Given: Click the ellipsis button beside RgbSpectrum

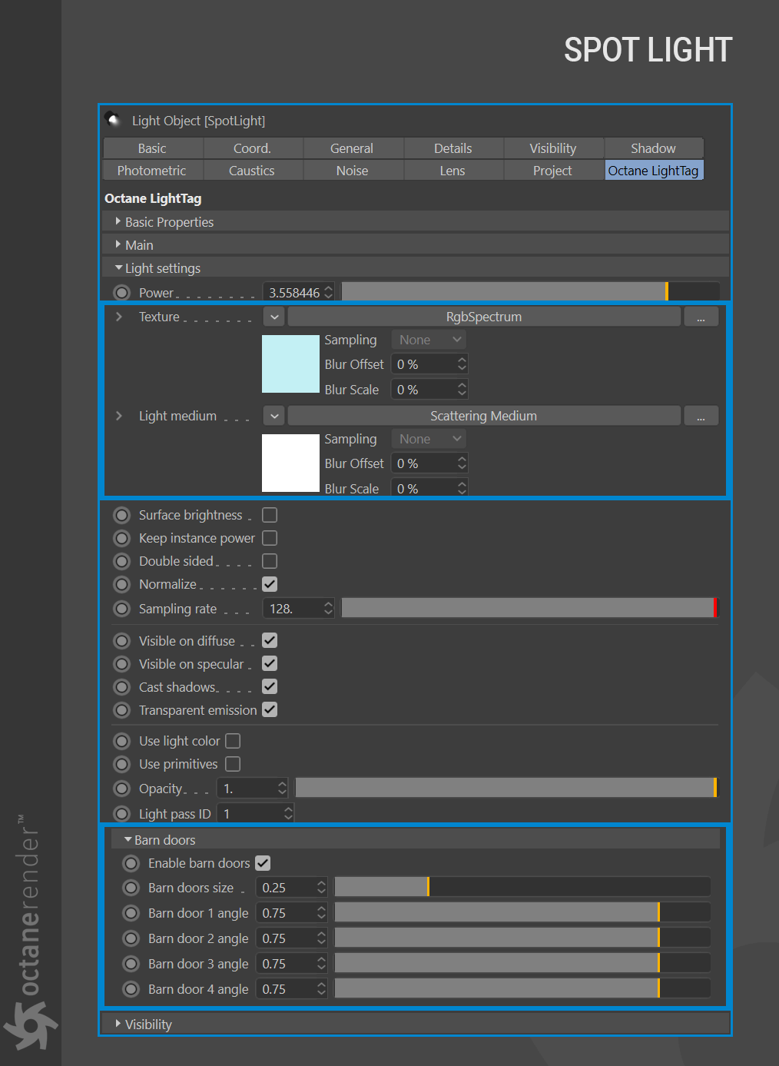Looking at the screenshot, I should point(701,317).
